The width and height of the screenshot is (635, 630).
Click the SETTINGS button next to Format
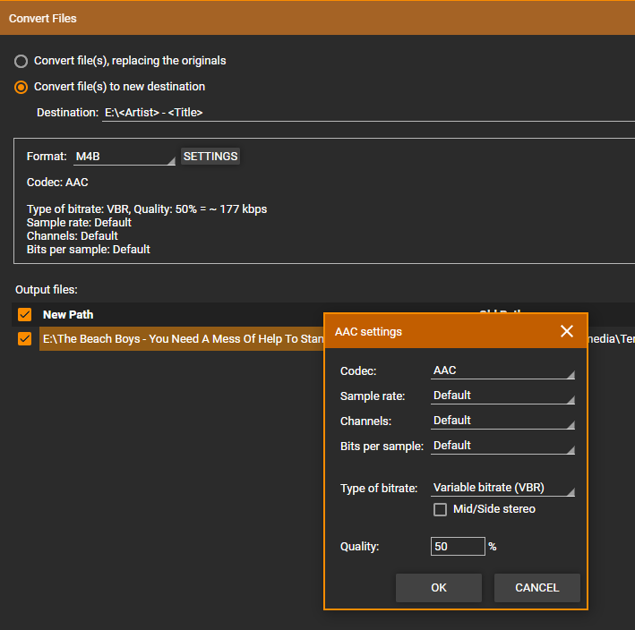pyautogui.click(x=210, y=157)
